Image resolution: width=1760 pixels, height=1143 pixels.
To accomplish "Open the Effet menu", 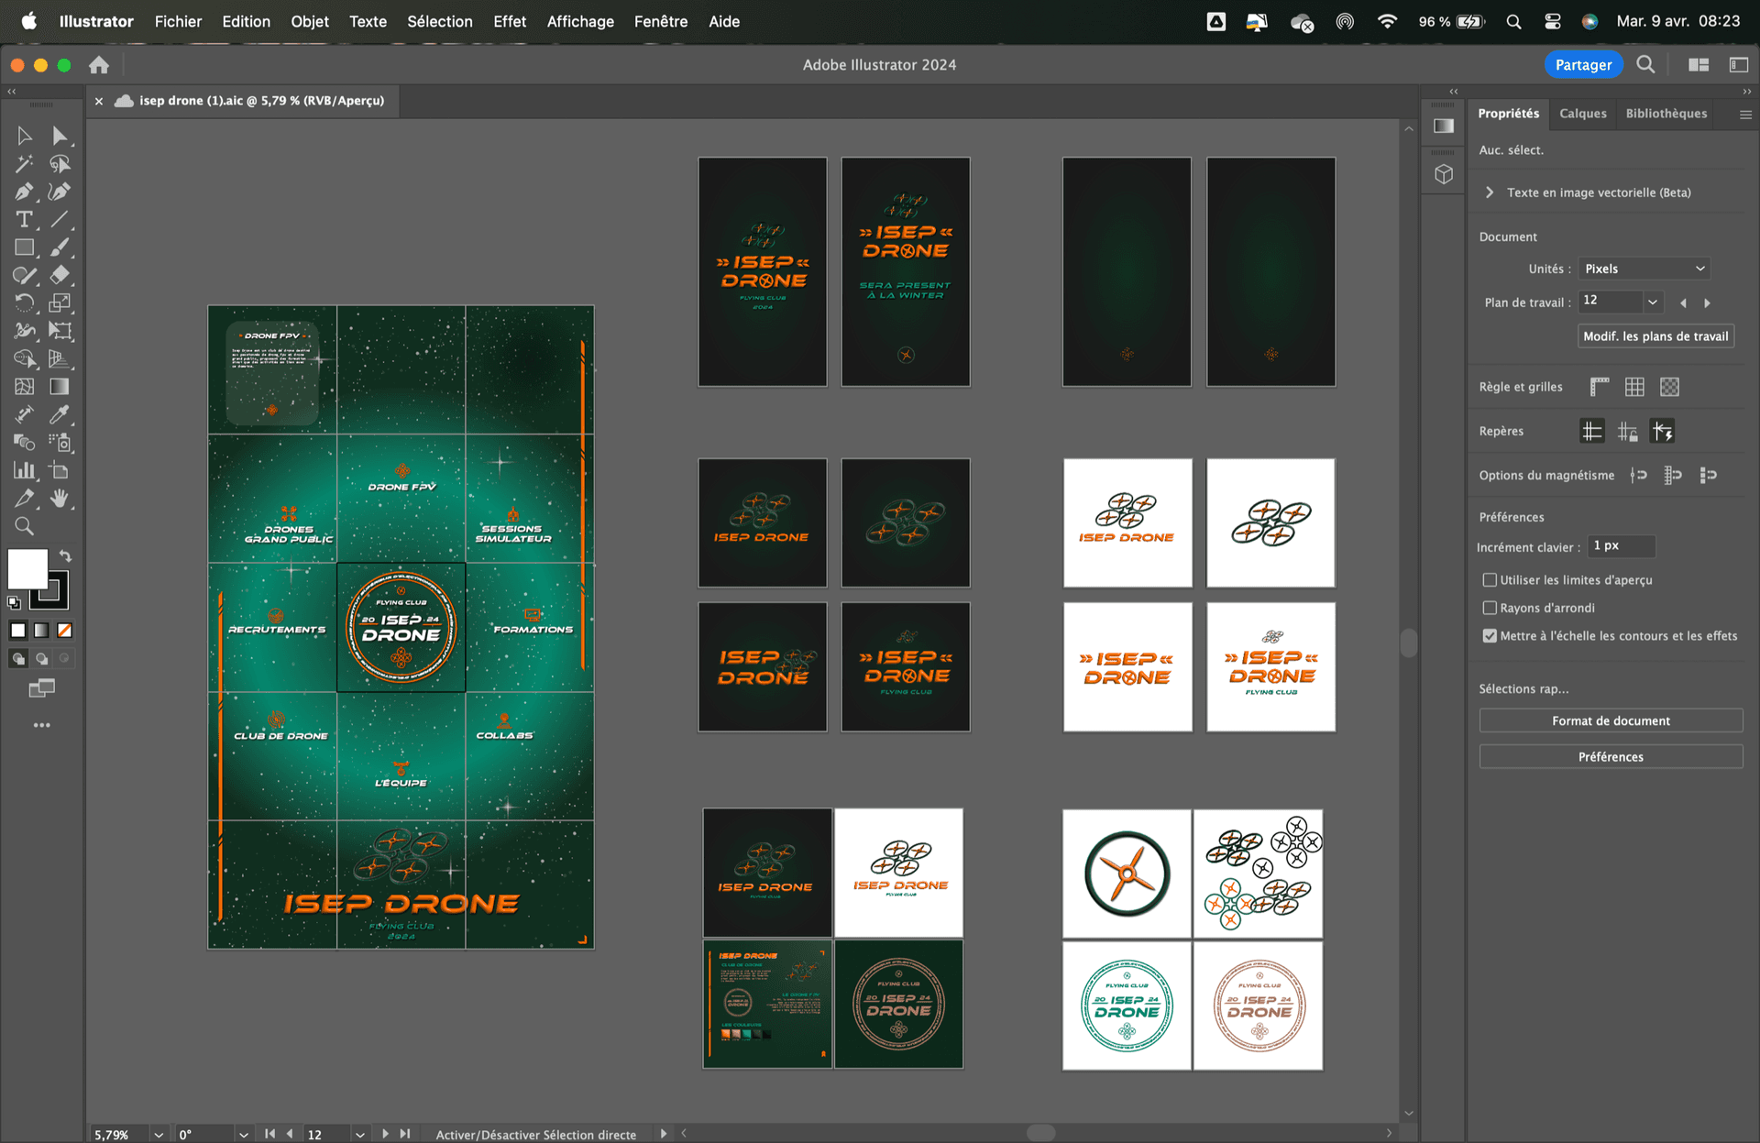I will [x=510, y=21].
